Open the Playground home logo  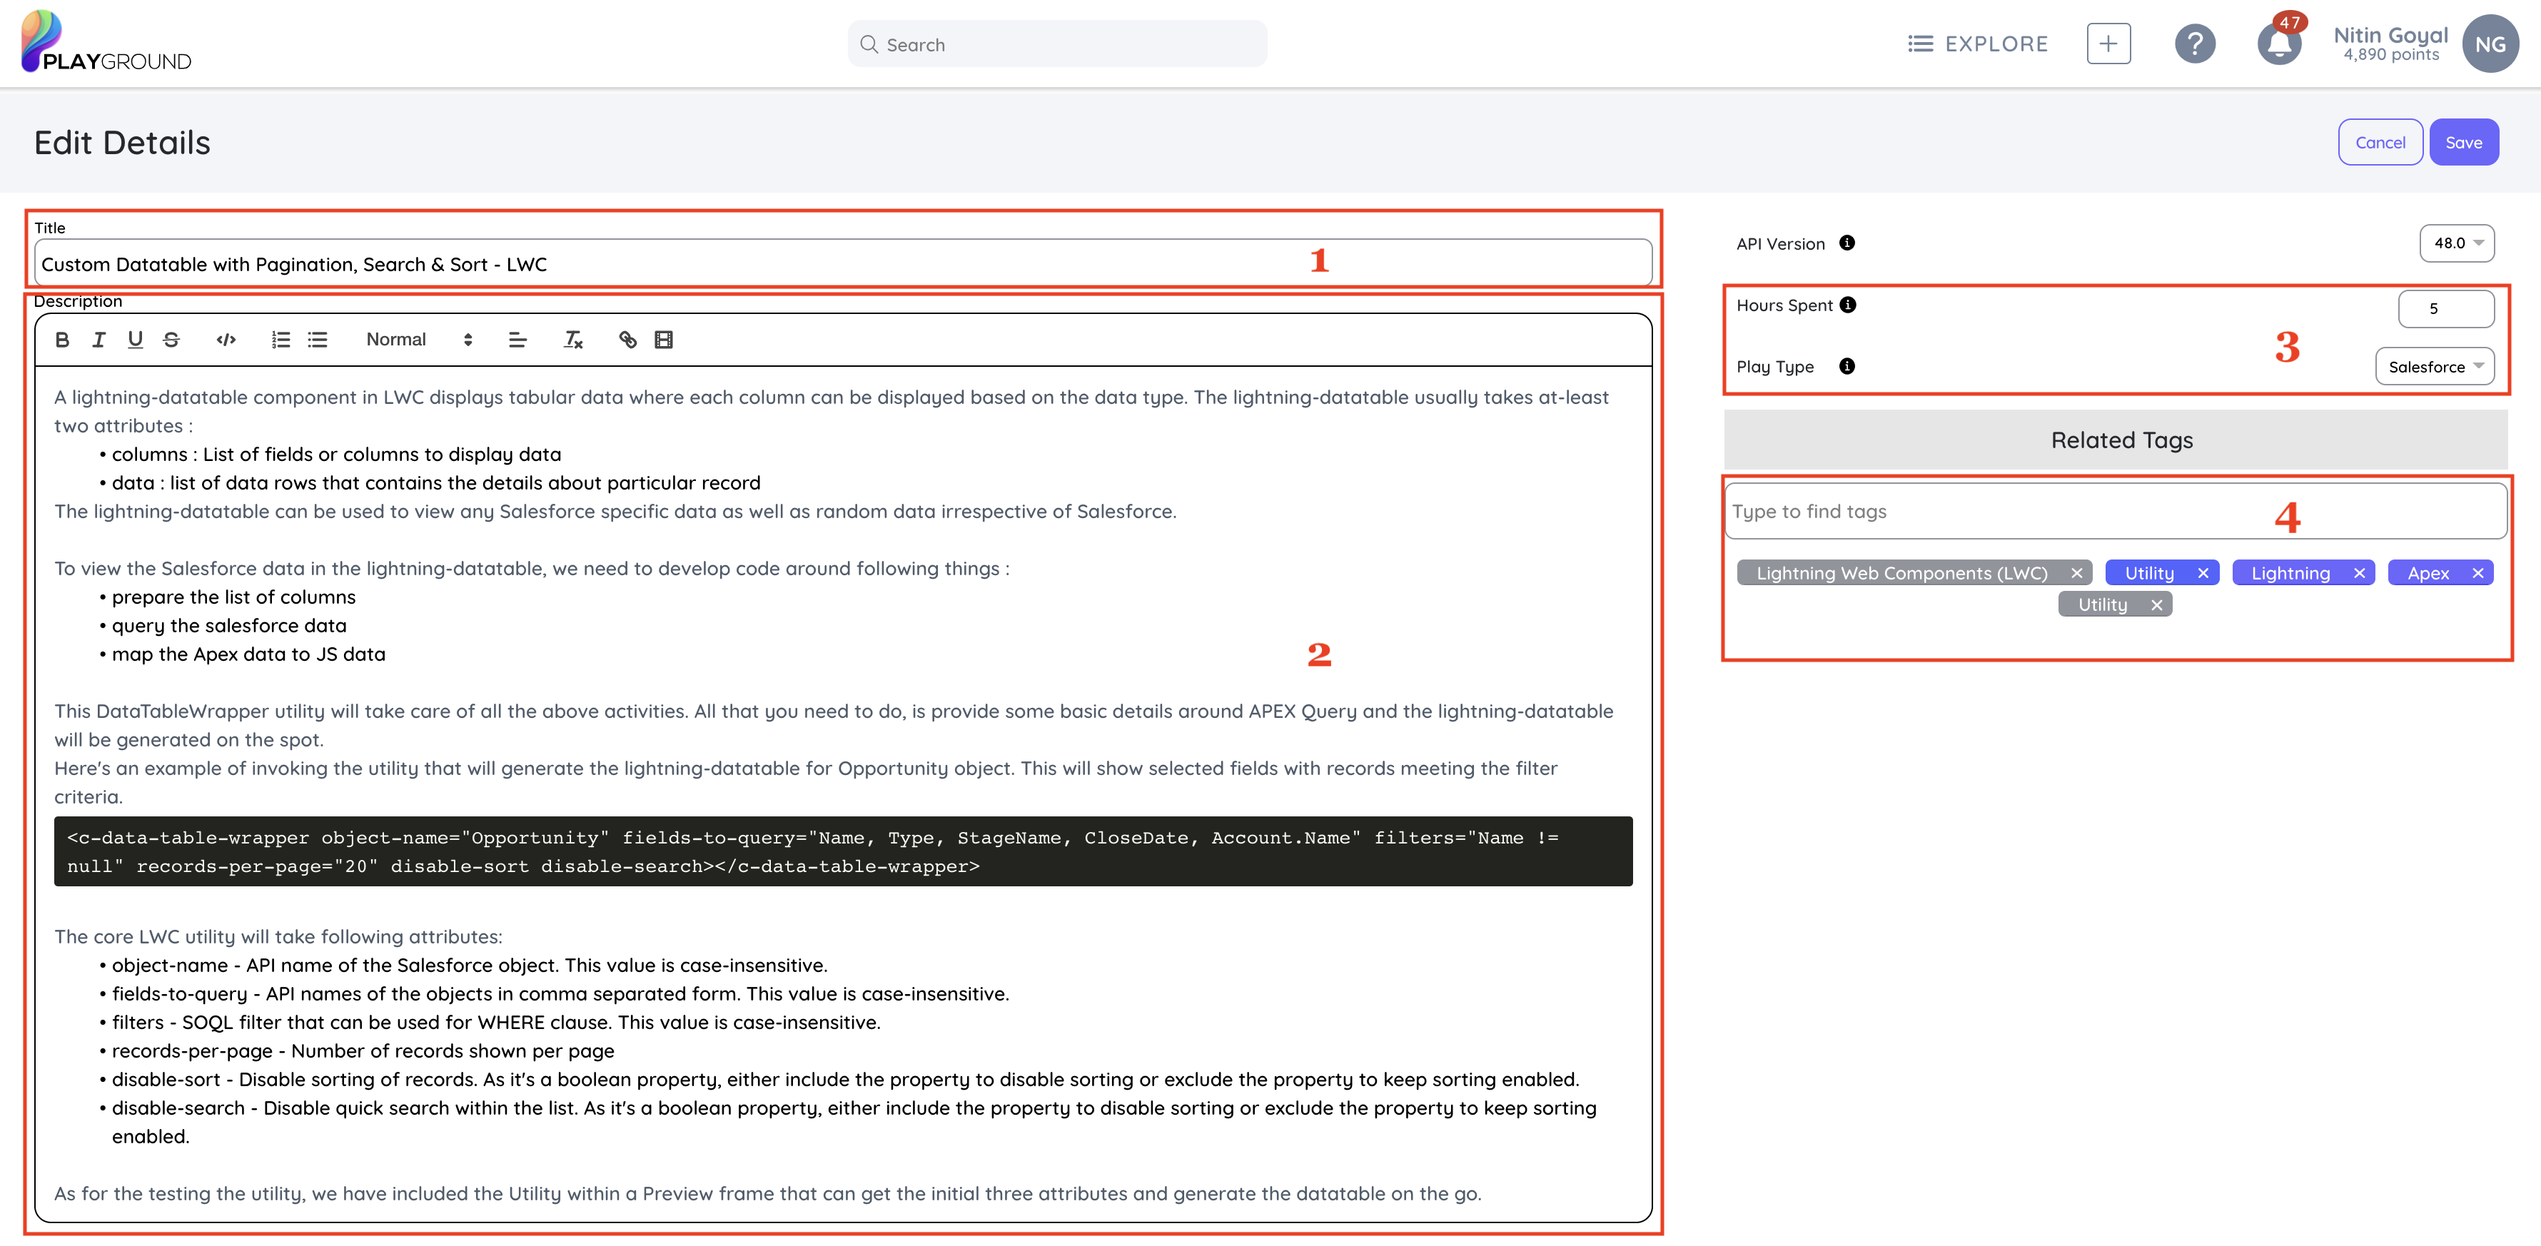106,41
